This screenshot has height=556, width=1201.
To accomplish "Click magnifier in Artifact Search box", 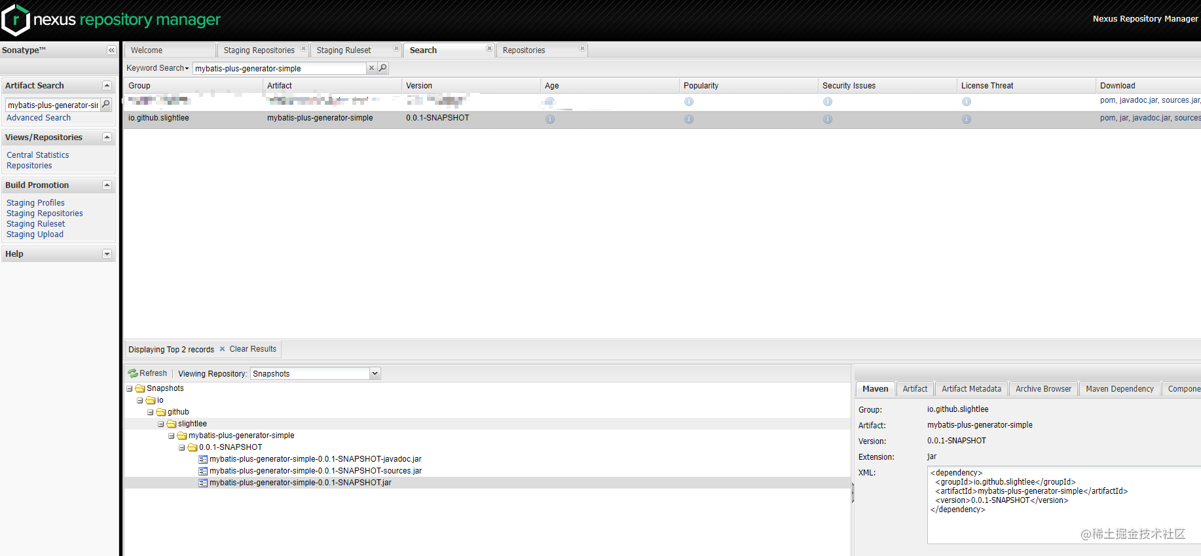I will (x=106, y=105).
